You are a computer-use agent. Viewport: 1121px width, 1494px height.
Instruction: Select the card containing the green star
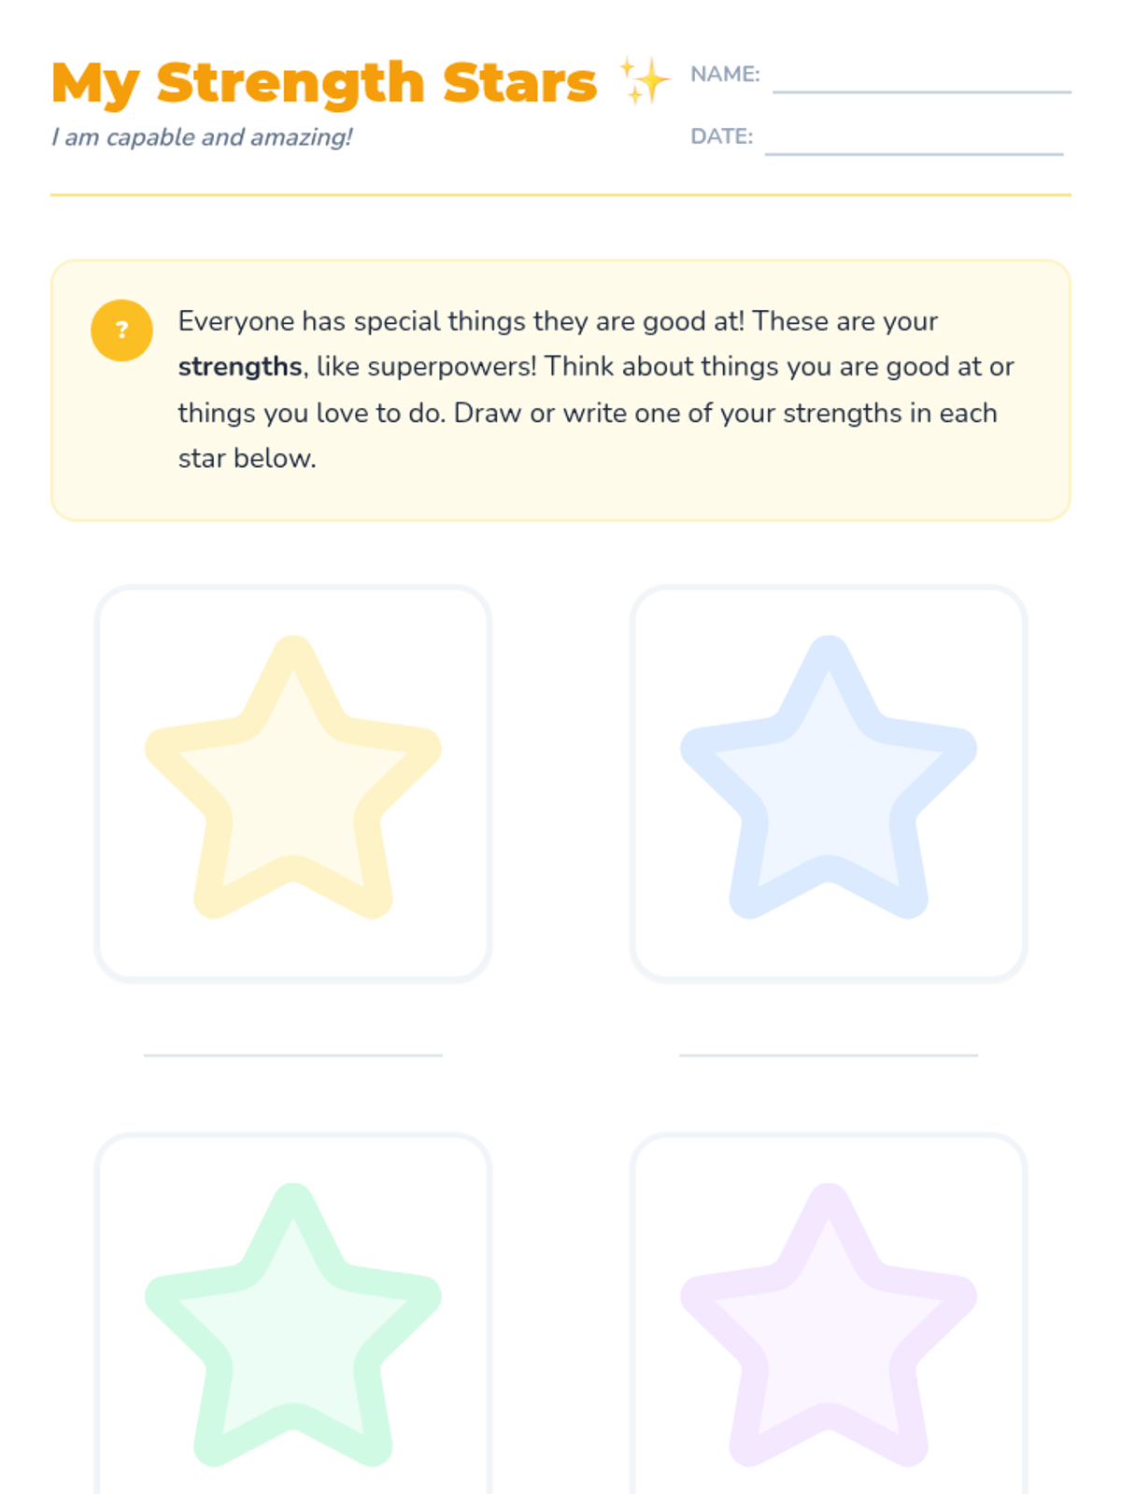pos(293,1314)
